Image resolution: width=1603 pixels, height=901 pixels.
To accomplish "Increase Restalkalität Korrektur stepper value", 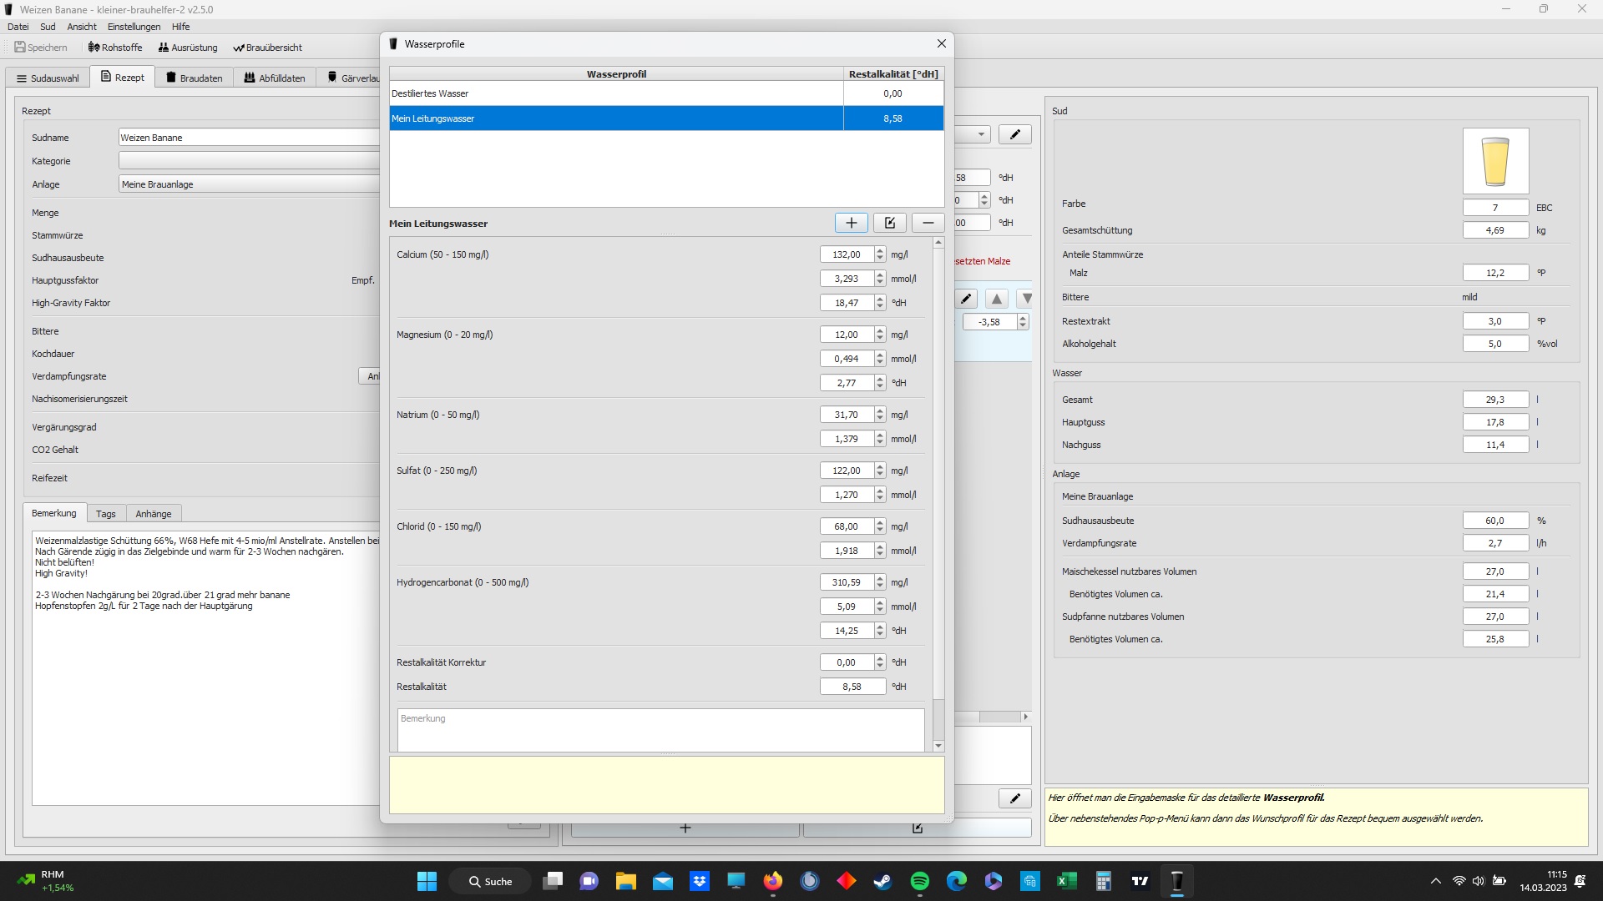I will point(880,659).
